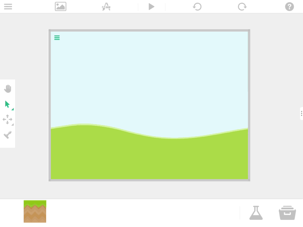Activate the green Selection arrow tool
Screen dimensions: 303x227
point(7,104)
